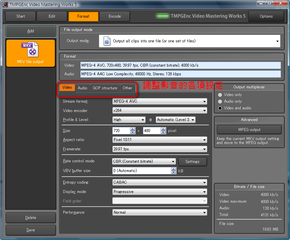The width and height of the screenshot is (290, 240).
Task: Click the MPEG output button
Action: (249, 130)
